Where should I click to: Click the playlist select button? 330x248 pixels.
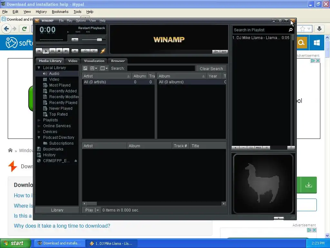point(251,148)
